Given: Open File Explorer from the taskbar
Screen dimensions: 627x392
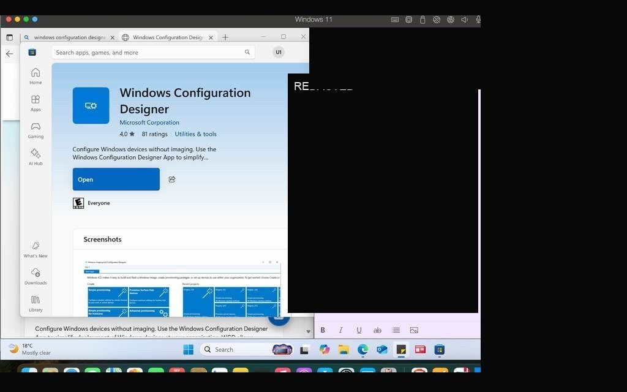Looking at the screenshot, I should click(344, 350).
